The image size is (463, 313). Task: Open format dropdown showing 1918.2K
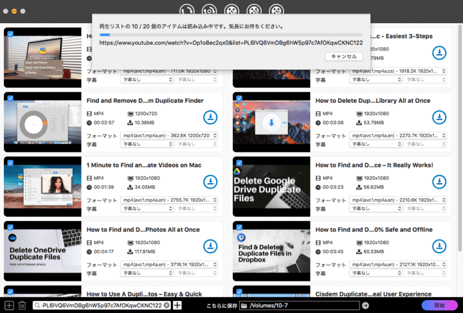tap(398, 71)
